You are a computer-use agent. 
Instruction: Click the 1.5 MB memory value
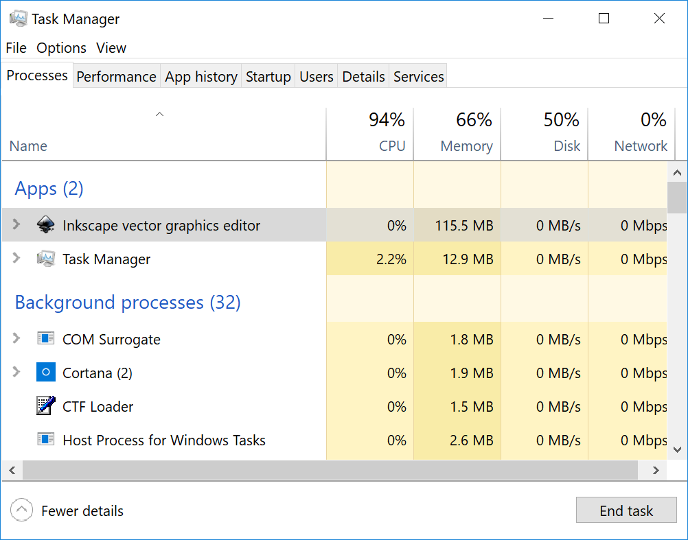[x=472, y=406]
